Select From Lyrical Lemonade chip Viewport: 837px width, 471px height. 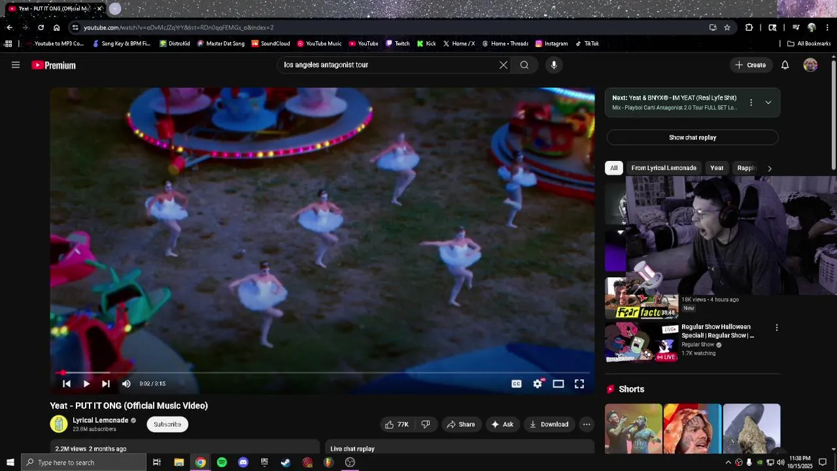tap(664, 168)
